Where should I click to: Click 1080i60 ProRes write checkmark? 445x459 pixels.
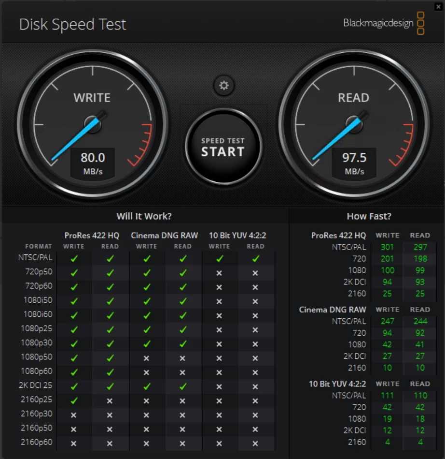74,315
